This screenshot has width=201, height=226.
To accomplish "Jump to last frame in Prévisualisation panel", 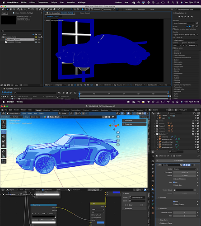I will pyautogui.click(x=192, y=17).
